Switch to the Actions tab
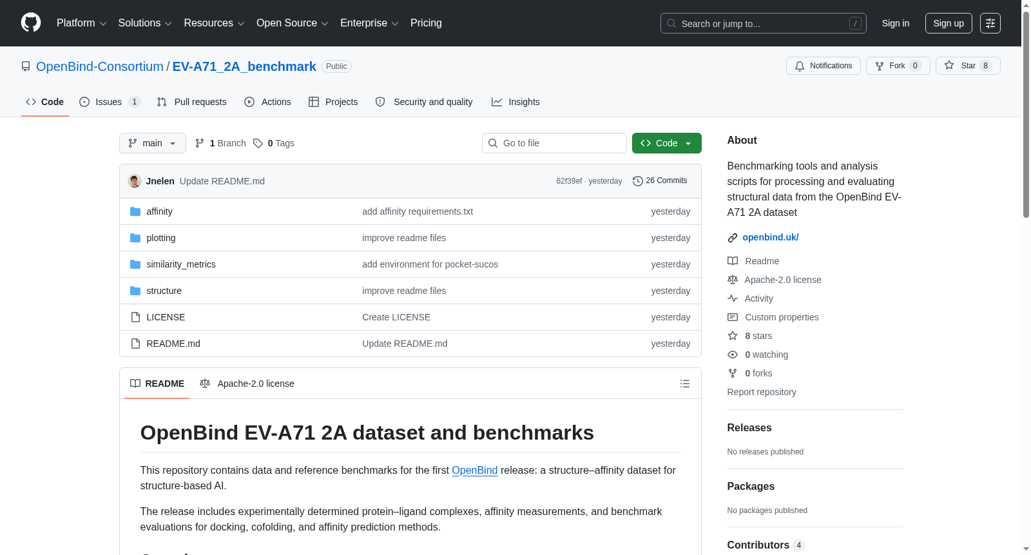This screenshot has width=1031, height=555. click(x=267, y=102)
